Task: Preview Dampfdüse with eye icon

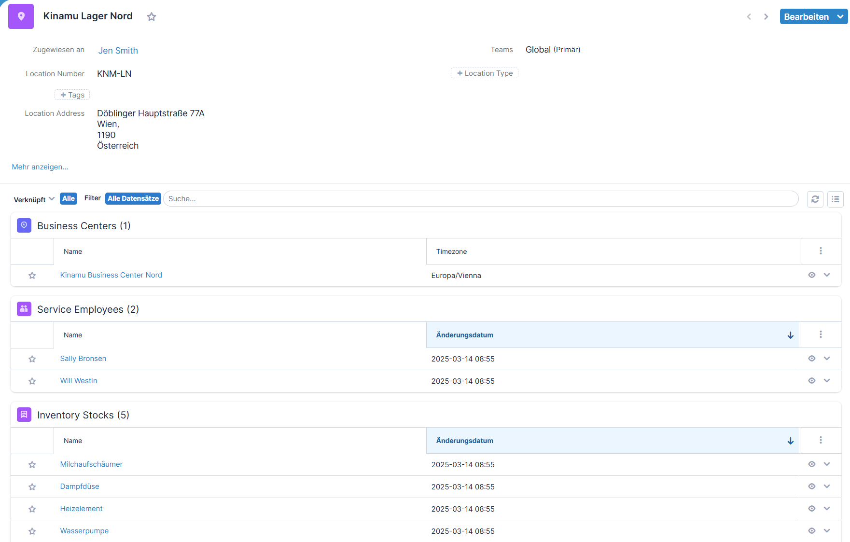Action: click(812, 486)
